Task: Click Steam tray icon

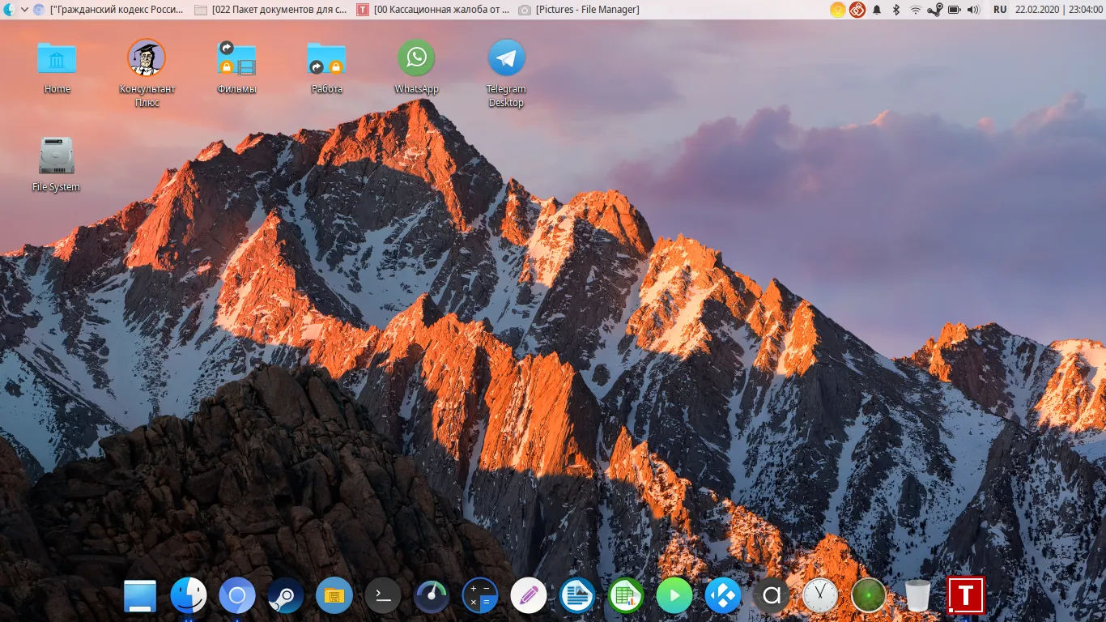Action: [935, 10]
